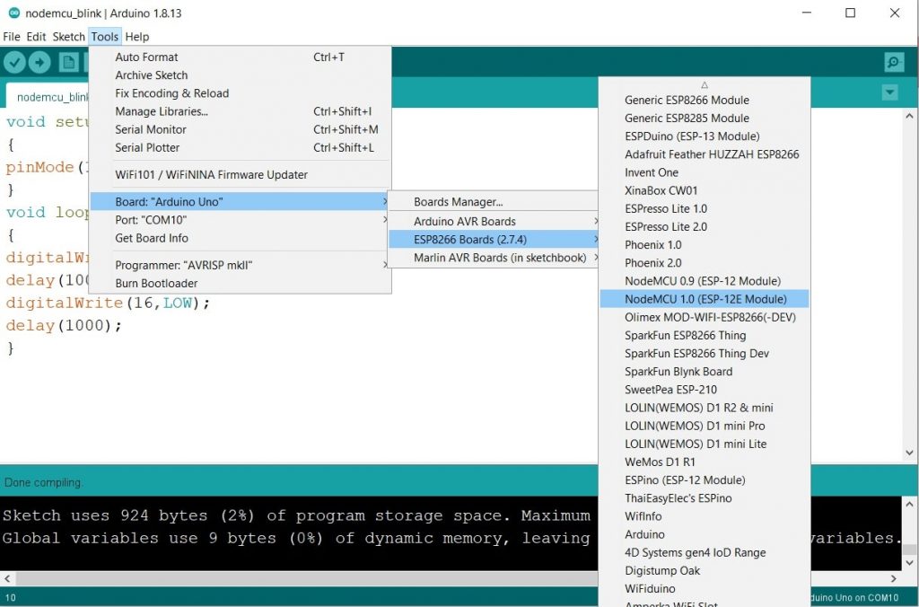919x607 pixels.
Task: Choose Archive Sketch
Action: (240, 75)
